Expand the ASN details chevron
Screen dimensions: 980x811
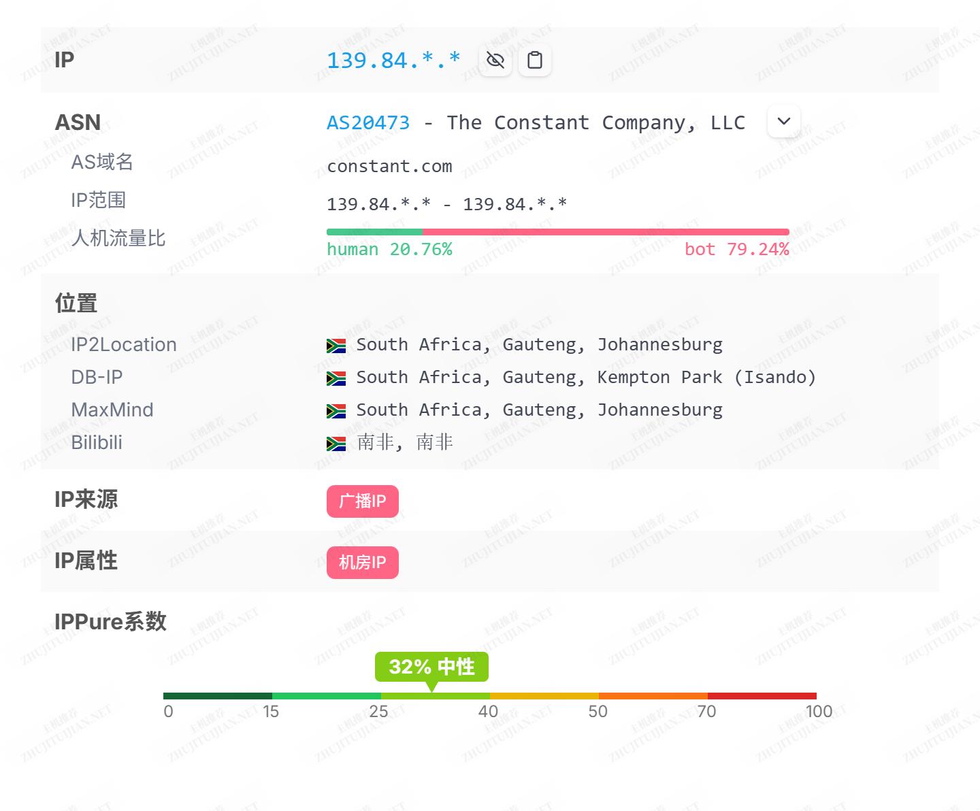(783, 121)
